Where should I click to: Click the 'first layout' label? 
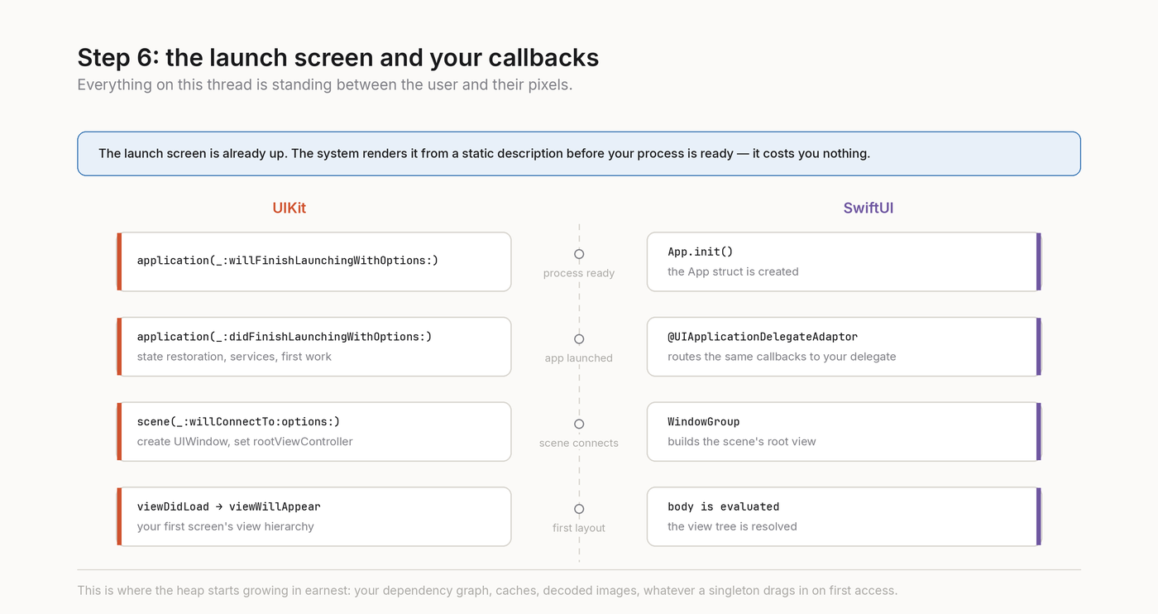click(579, 528)
